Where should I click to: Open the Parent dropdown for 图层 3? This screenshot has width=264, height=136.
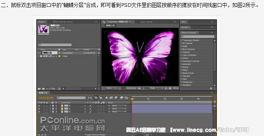coord(119,112)
